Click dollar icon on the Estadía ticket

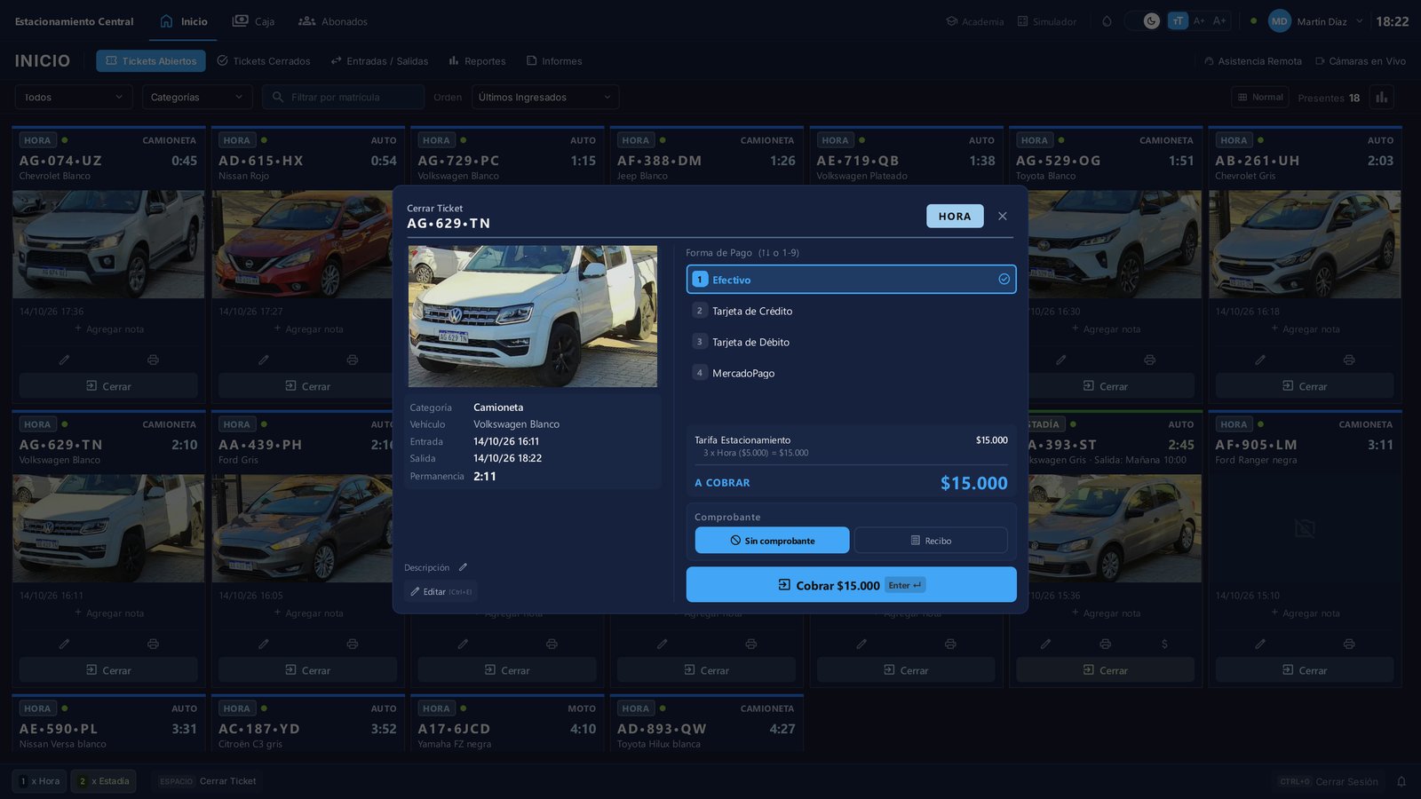[1164, 644]
